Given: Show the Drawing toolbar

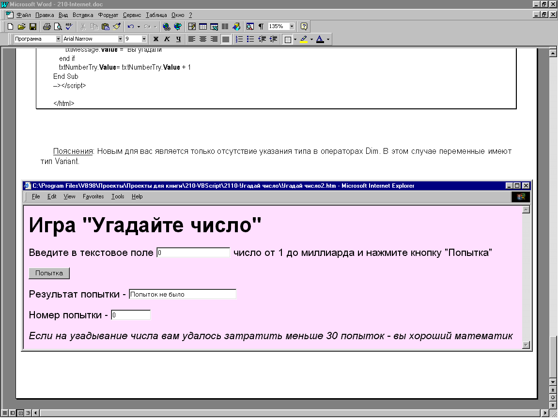Looking at the screenshot, I should click(x=236, y=26).
